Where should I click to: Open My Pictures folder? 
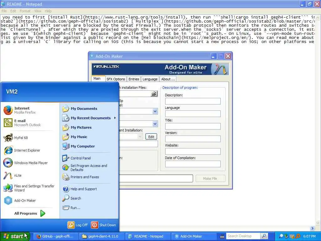pyautogui.click(x=77, y=127)
